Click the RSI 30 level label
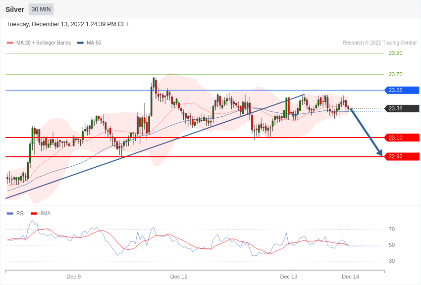 click(392, 261)
